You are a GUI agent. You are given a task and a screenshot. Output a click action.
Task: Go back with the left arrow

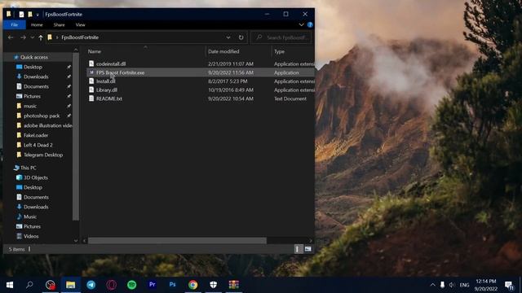tap(11, 37)
